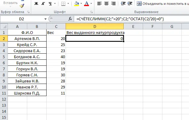This screenshot has height=120, width=189.
Task: Select the Вес header cell
Action: (56, 32)
